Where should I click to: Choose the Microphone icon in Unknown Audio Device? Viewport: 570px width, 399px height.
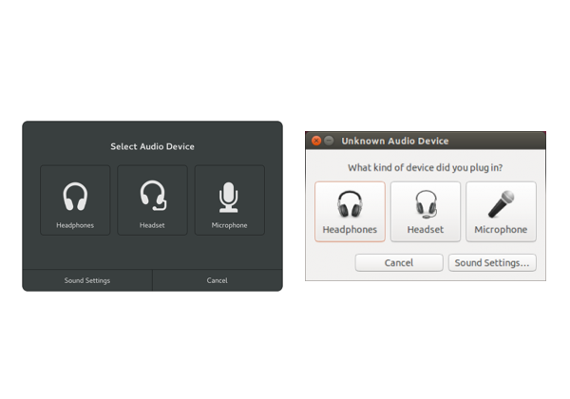pyautogui.click(x=501, y=205)
